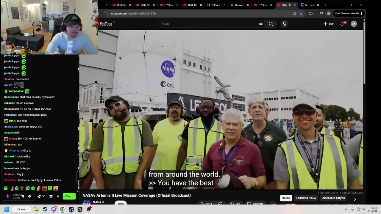Open Steam from taskbar
The image size is (381, 214).
[45, 209]
